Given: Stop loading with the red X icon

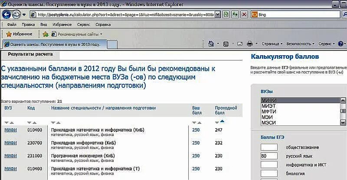Looking at the screenshot, I should (x=244, y=15).
